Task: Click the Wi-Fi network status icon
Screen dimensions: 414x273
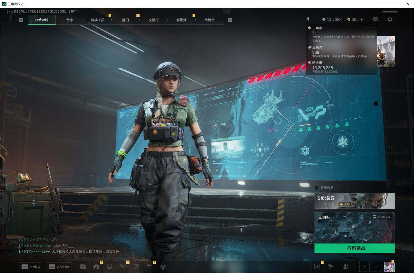Action: point(308,19)
